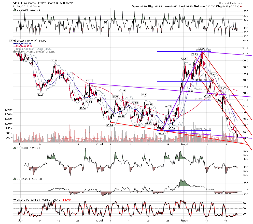Click the High 44.88 quote value
This screenshot has height=224, width=253.
(x=155, y=6)
